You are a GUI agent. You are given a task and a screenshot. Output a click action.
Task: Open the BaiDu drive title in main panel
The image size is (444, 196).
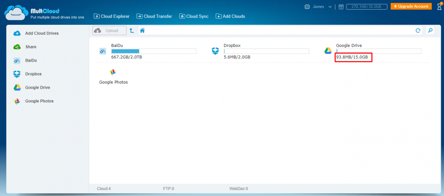pos(117,45)
